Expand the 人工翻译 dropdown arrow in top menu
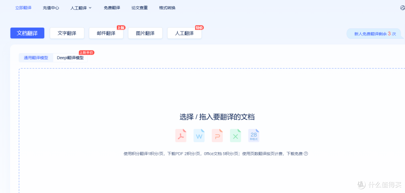 [x=90, y=8]
